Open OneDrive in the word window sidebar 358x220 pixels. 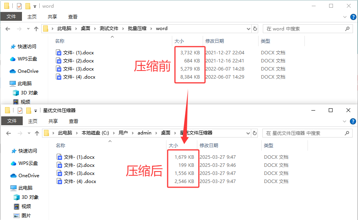(28, 71)
